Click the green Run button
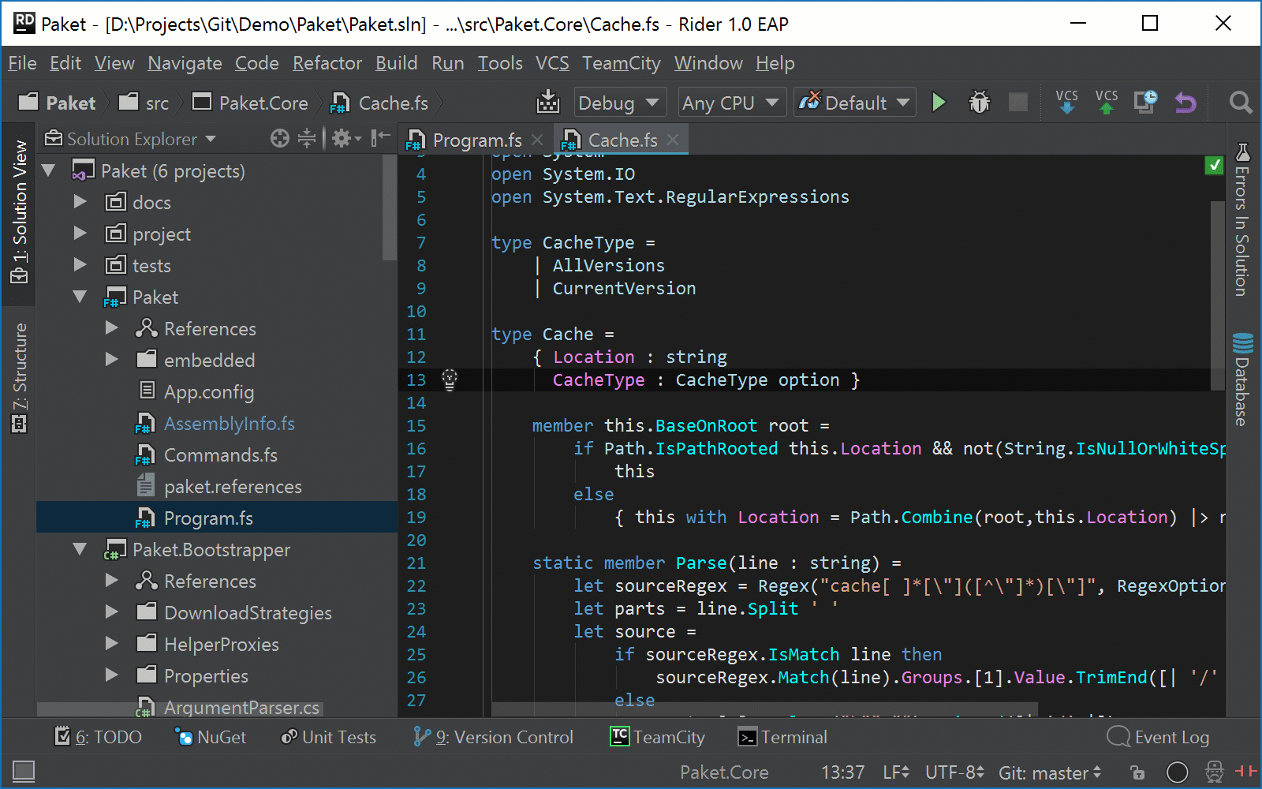Screen dimensions: 1262x789 [939, 103]
